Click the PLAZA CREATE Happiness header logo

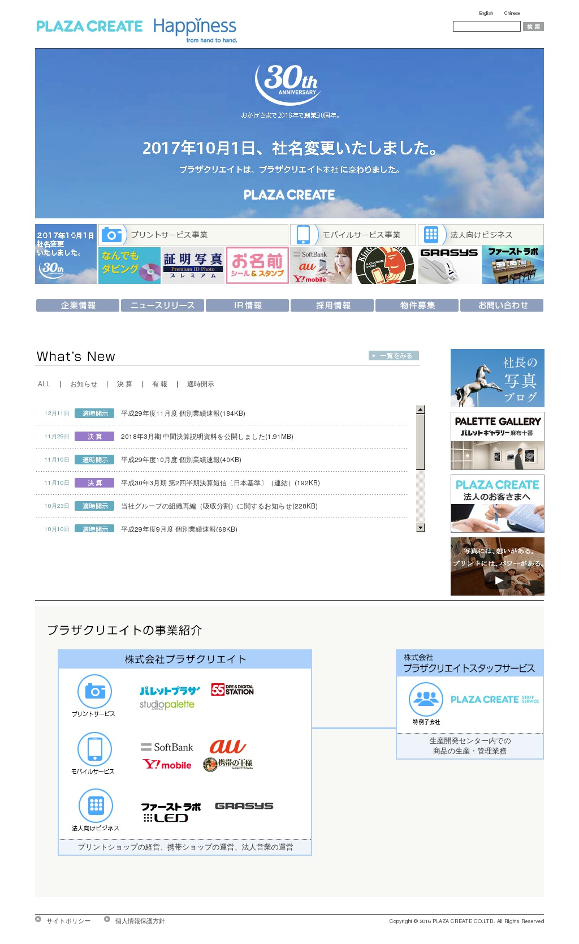point(137,30)
